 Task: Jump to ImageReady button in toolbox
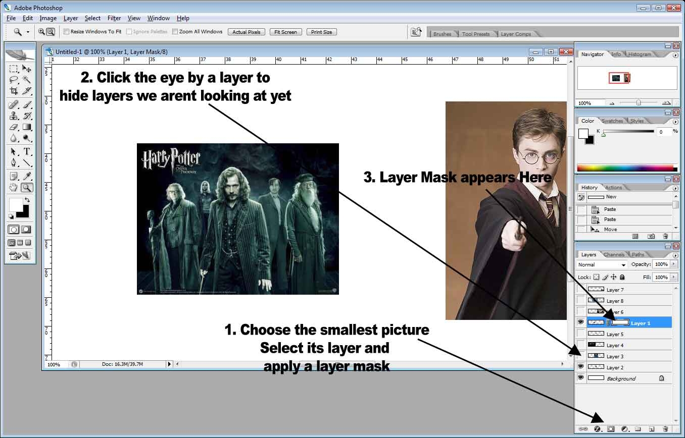pyautogui.click(x=20, y=256)
